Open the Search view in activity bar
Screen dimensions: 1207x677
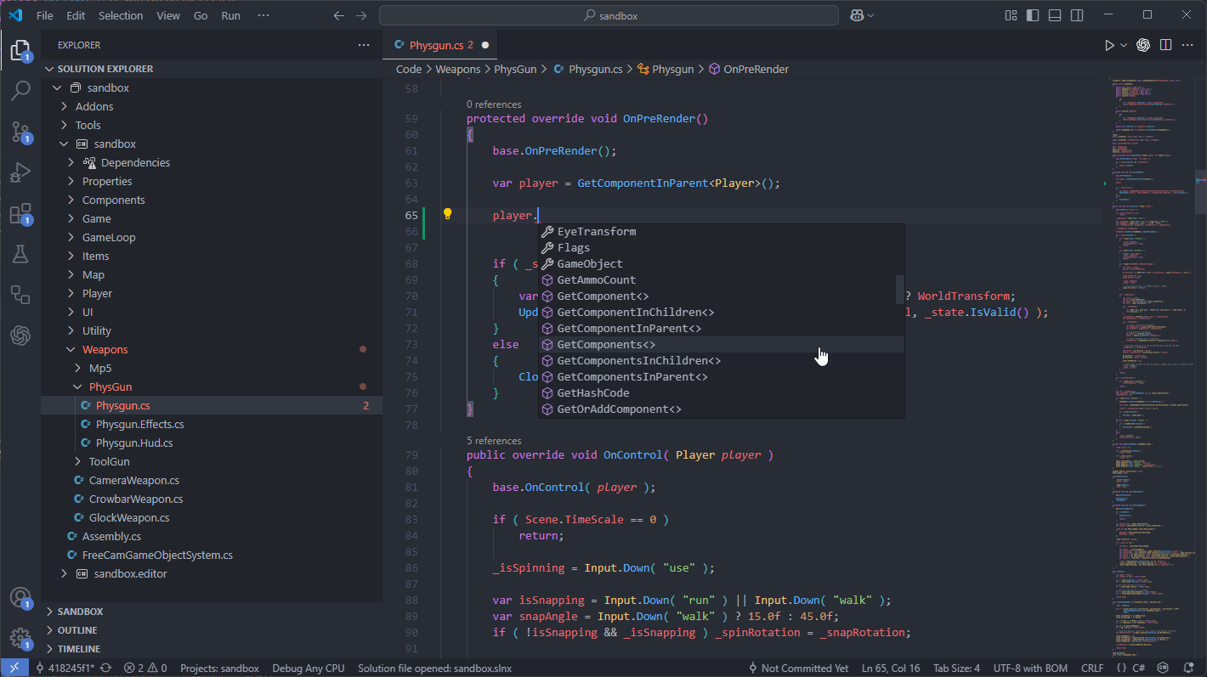20,90
